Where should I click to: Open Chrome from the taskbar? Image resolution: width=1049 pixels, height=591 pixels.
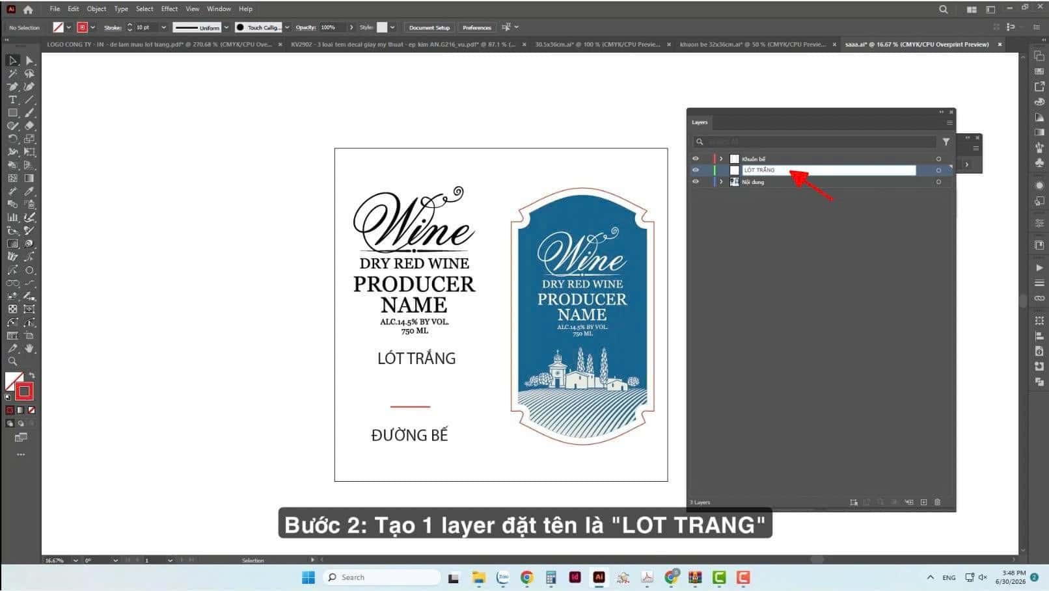pos(526,577)
